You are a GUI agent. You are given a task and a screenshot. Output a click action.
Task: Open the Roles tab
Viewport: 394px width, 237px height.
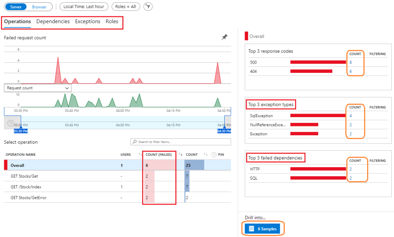click(x=112, y=22)
